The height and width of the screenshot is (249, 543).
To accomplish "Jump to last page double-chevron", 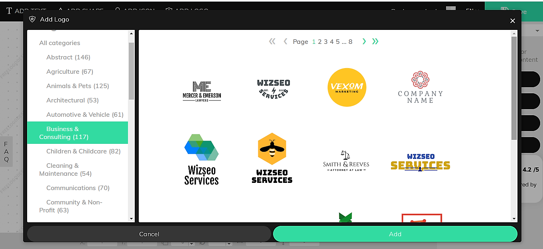I will 375,41.
